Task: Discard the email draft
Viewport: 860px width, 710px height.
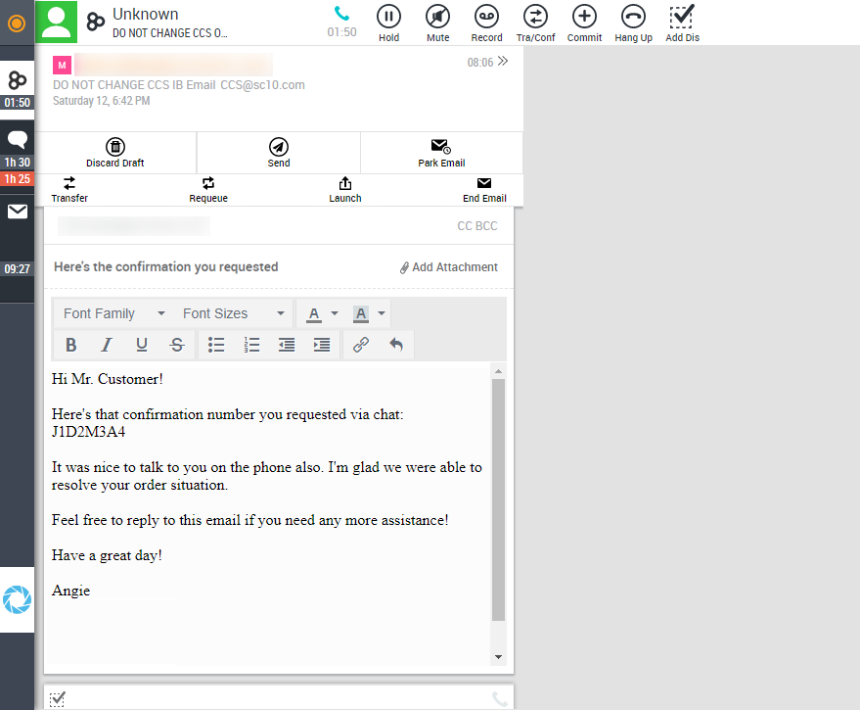Action: 115,153
